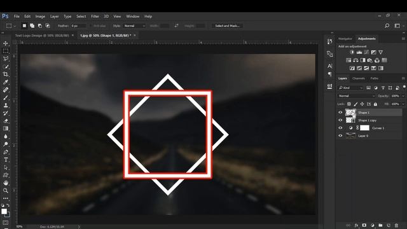Add a Brightness/Contrast adjustment
This screenshot has height=229, width=407.
[352, 52]
